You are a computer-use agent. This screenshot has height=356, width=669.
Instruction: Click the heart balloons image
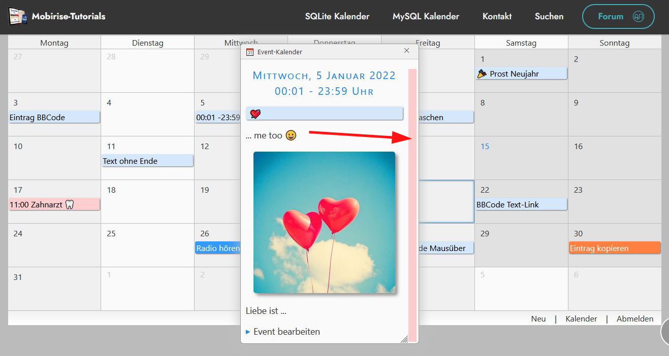[324, 222]
